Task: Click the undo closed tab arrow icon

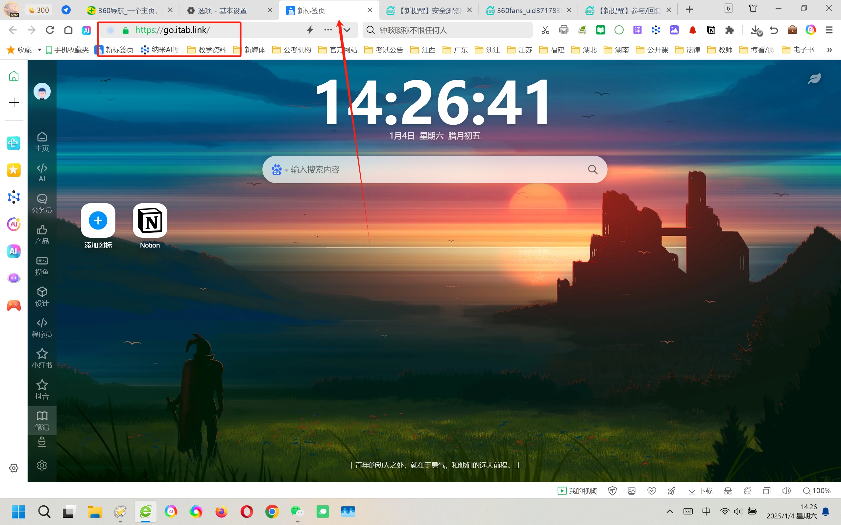Action: click(774, 30)
